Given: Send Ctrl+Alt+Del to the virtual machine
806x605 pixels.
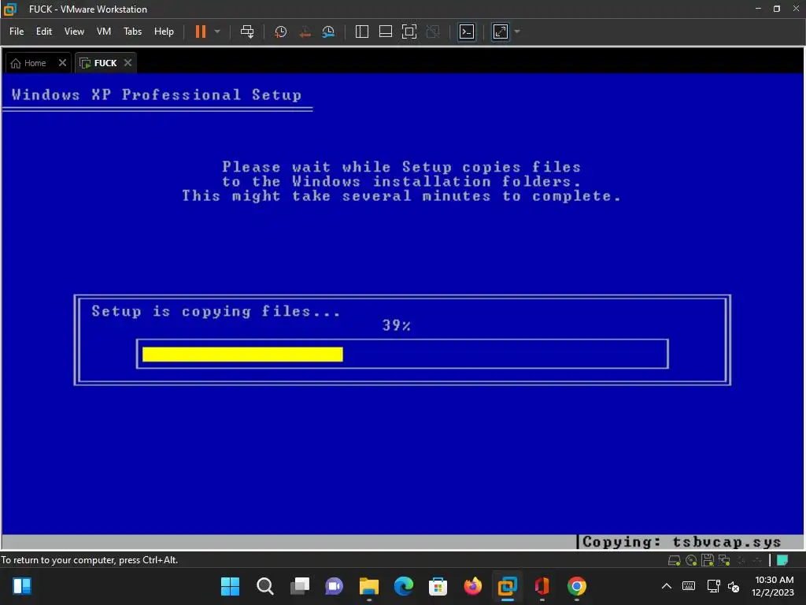Looking at the screenshot, I should pyautogui.click(x=247, y=32).
